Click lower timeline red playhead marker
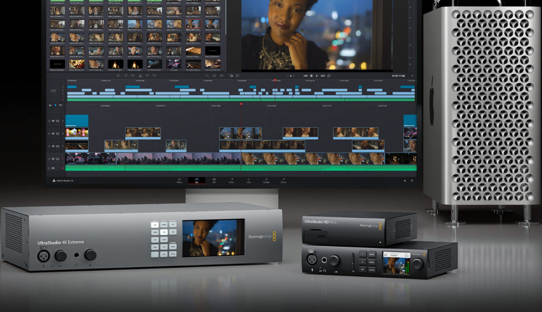The height and width of the screenshot is (312, 542). click(x=241, y=104)
